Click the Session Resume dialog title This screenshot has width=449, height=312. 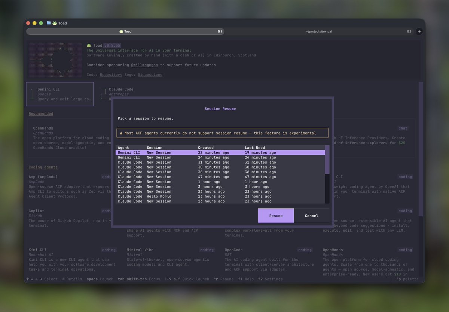(x=220, y=109)
